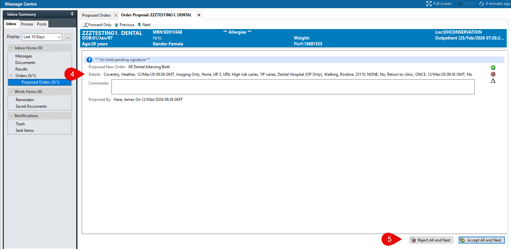Collapse the Work Items section
The width and height of the screenshot is (511, 249).
coord(11,92)
